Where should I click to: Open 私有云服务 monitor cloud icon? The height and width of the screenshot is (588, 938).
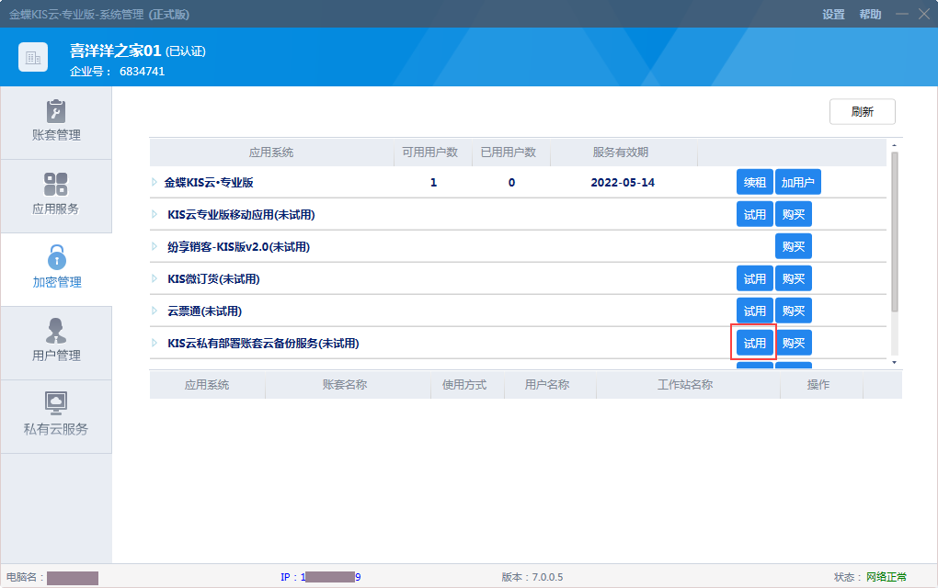pyautogui.click(x=55, y=403)
